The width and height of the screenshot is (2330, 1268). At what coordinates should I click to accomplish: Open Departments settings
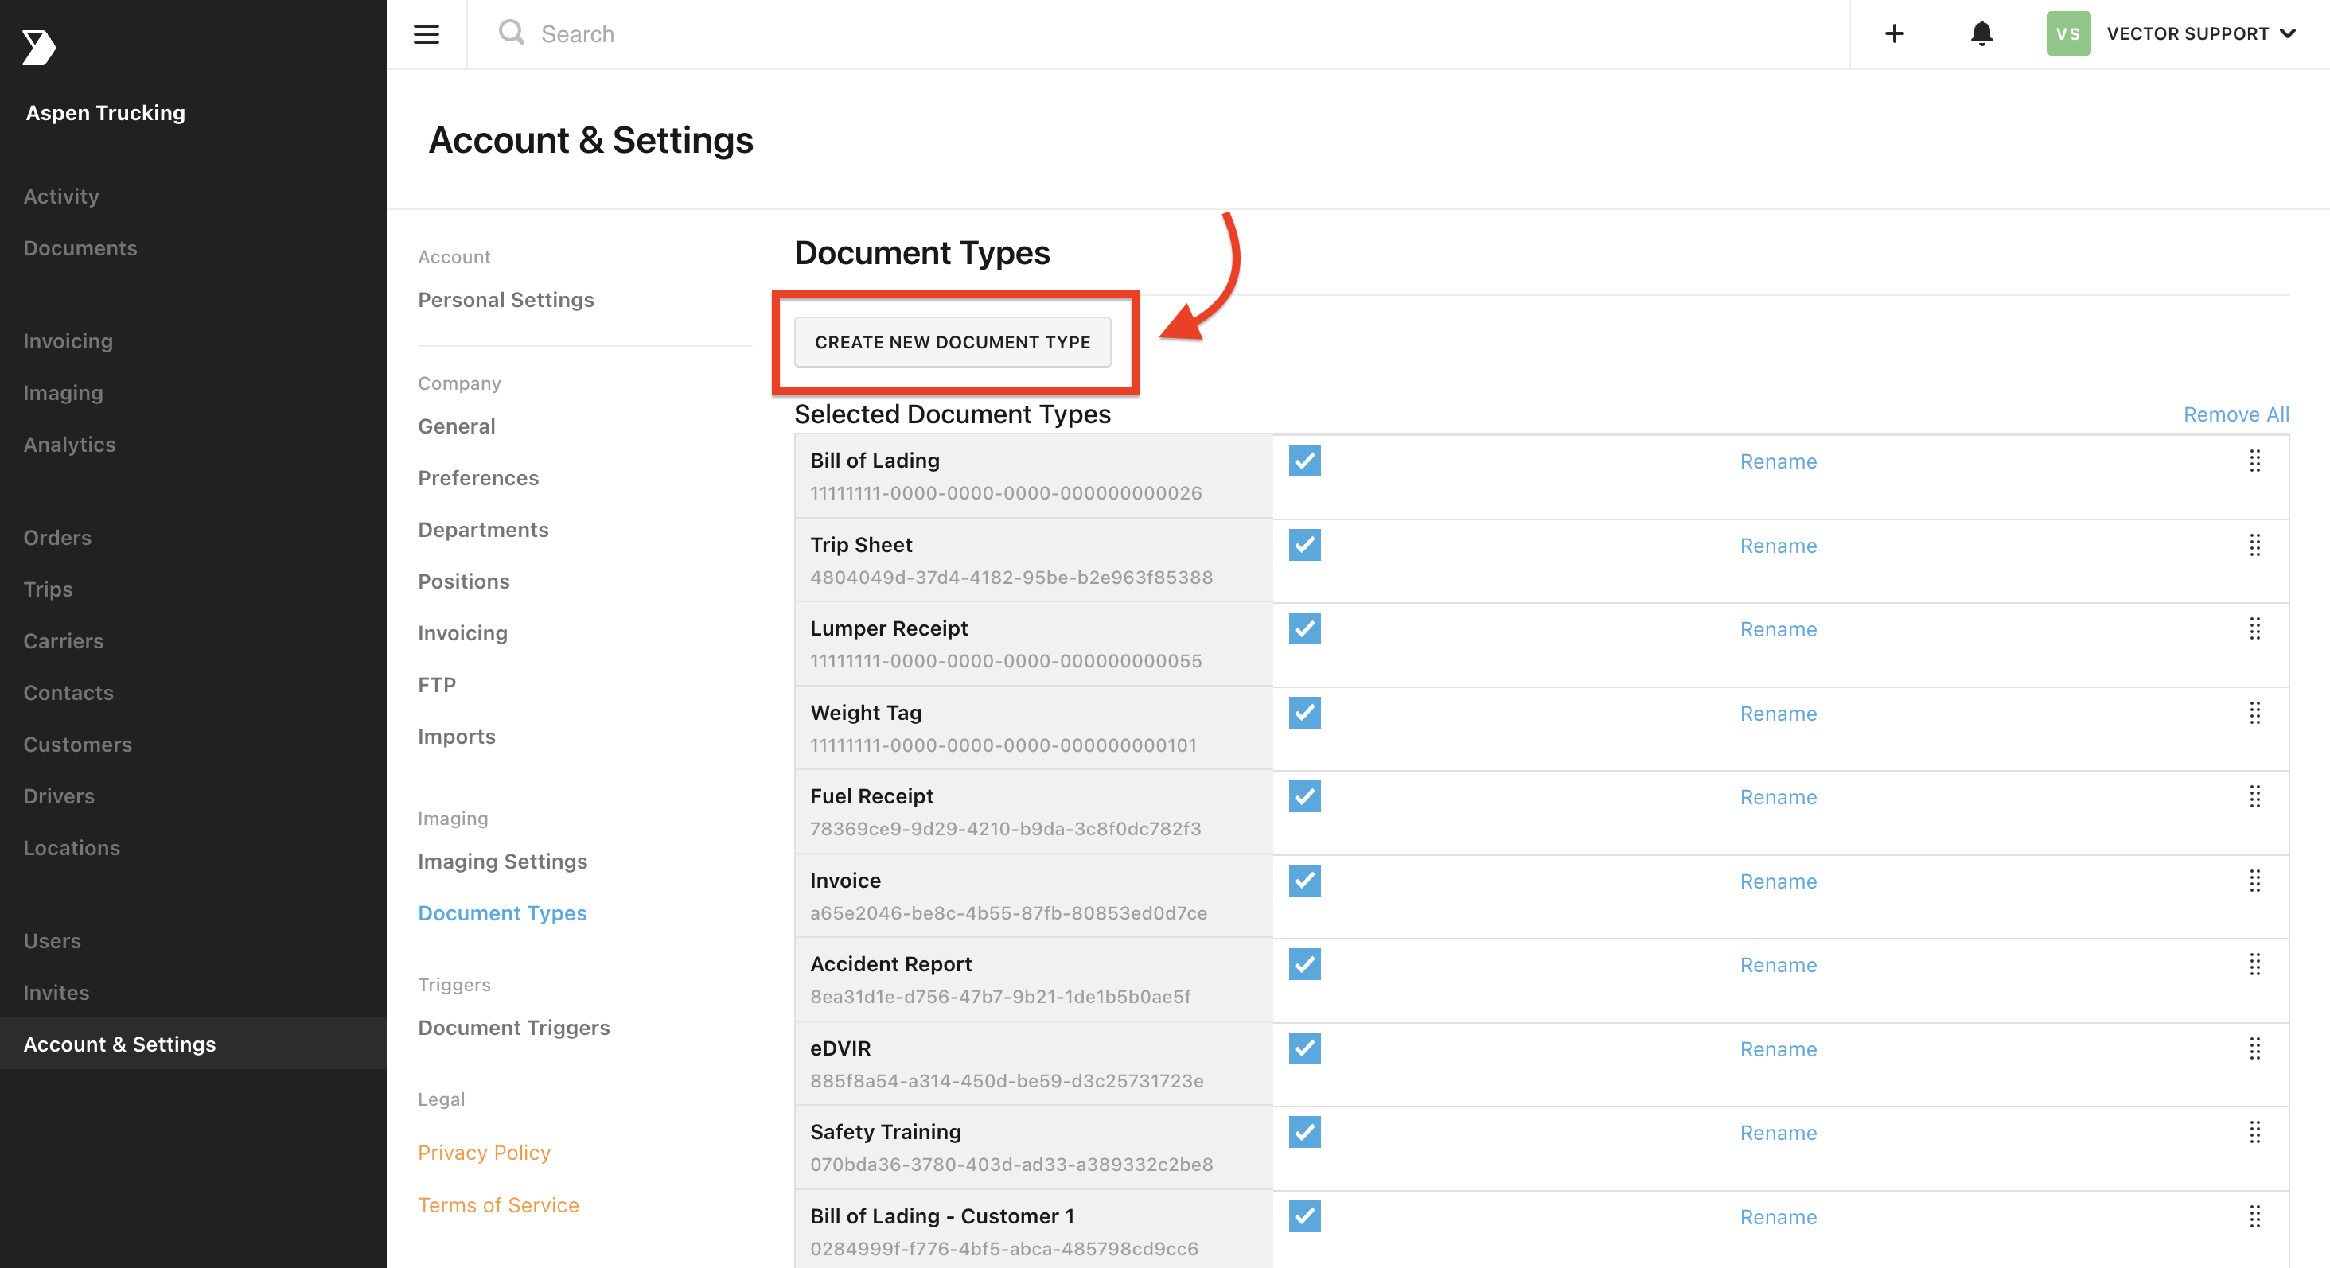click(483, 529)
